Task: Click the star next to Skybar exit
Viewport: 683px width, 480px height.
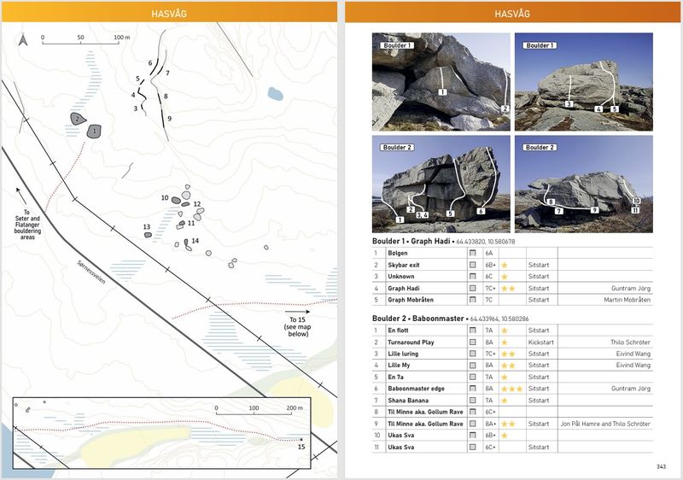Action: click(505, 265)
